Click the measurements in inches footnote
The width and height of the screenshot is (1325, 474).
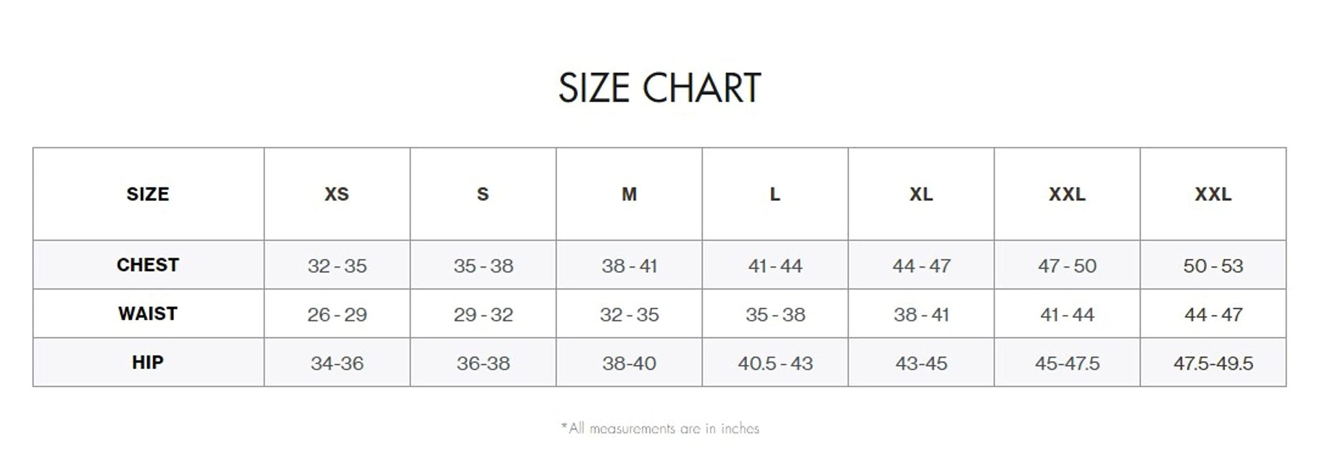[660, 428]
